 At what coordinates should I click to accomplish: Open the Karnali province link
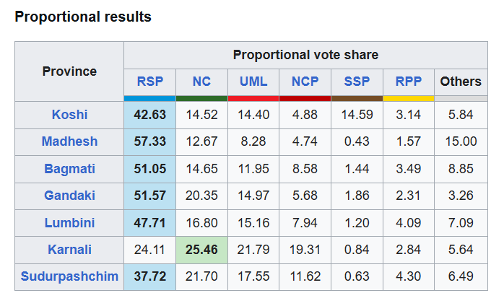[69, 250]
